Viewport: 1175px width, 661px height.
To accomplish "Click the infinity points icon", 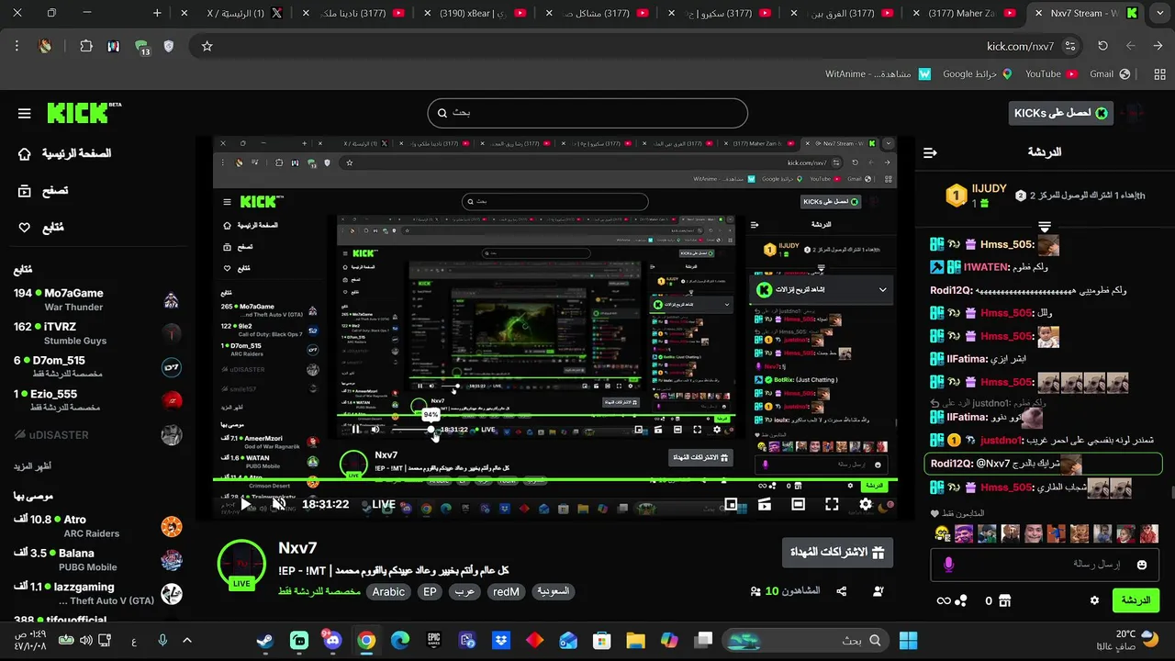I will 943,600.
